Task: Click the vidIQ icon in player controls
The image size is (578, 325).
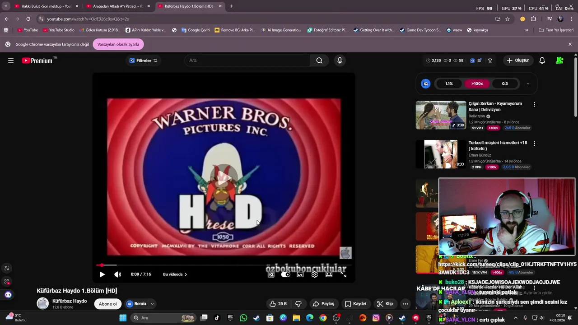Action: point(271,274)
